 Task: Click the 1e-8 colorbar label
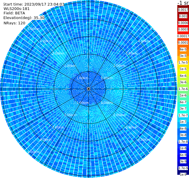tap(183, 148)
